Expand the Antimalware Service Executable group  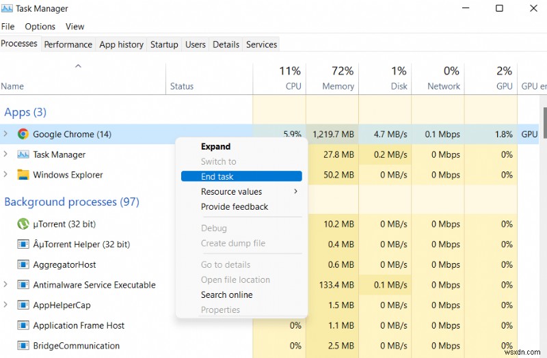pos(6,285)
